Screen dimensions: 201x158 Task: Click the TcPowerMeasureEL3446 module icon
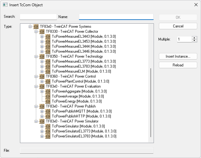[48, 51]
